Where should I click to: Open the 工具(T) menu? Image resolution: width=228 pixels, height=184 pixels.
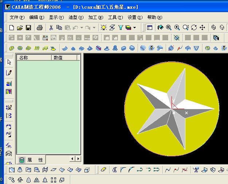click(115, 17)
